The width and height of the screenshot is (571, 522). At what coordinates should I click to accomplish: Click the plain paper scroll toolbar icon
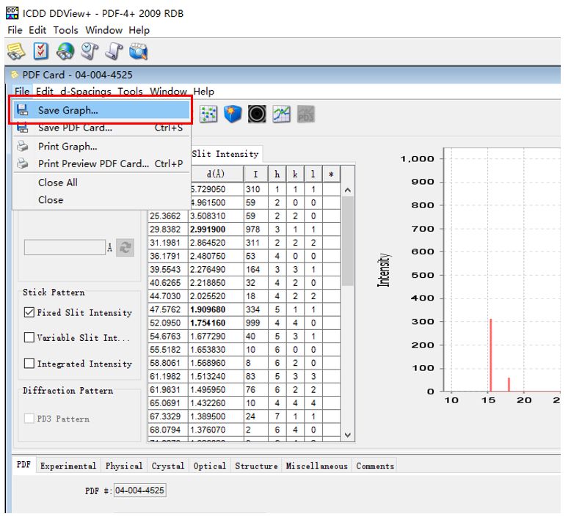coord(114,51)
